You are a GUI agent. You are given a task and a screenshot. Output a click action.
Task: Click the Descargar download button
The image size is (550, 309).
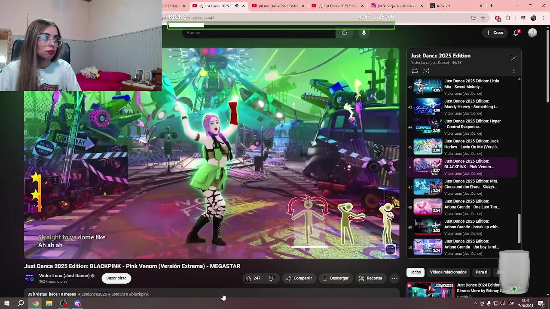point(336,278)
